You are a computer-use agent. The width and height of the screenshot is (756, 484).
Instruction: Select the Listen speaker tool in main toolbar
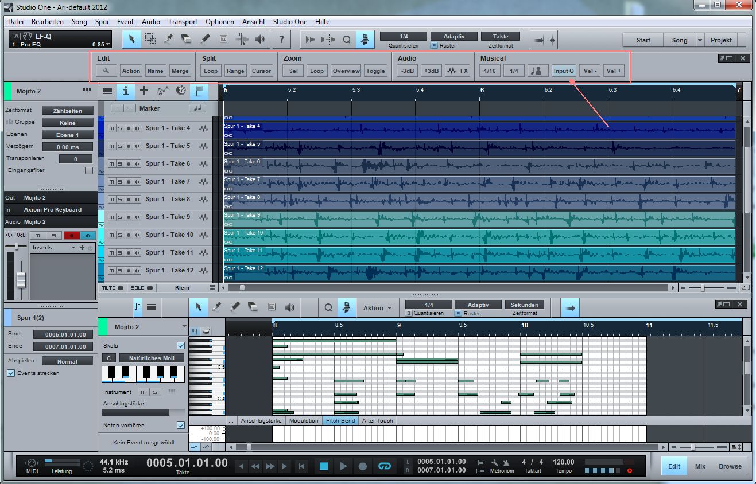(x=260, y=39)
